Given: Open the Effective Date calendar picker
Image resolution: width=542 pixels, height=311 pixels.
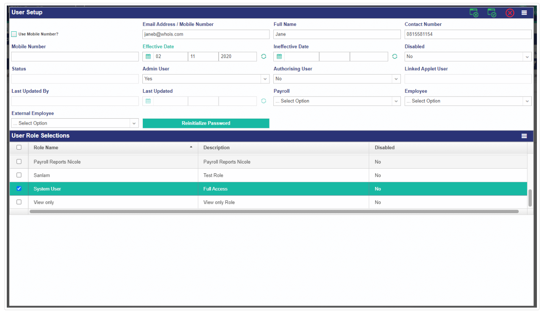Looking at the screenshot, I should click(x=148, y=56).
